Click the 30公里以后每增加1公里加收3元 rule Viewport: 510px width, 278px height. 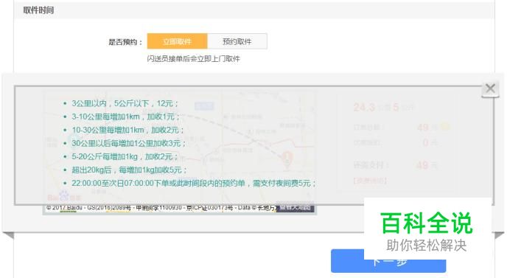(128, 143)
